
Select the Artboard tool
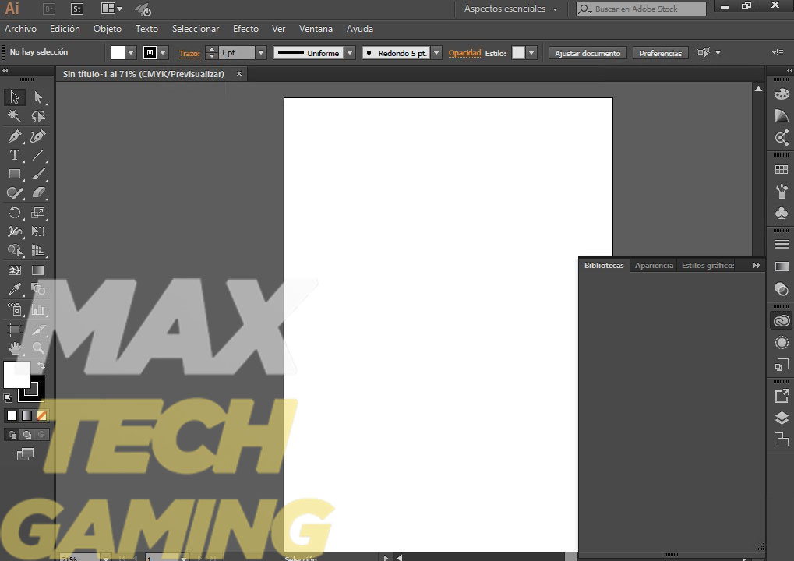(x=14, y=330)
